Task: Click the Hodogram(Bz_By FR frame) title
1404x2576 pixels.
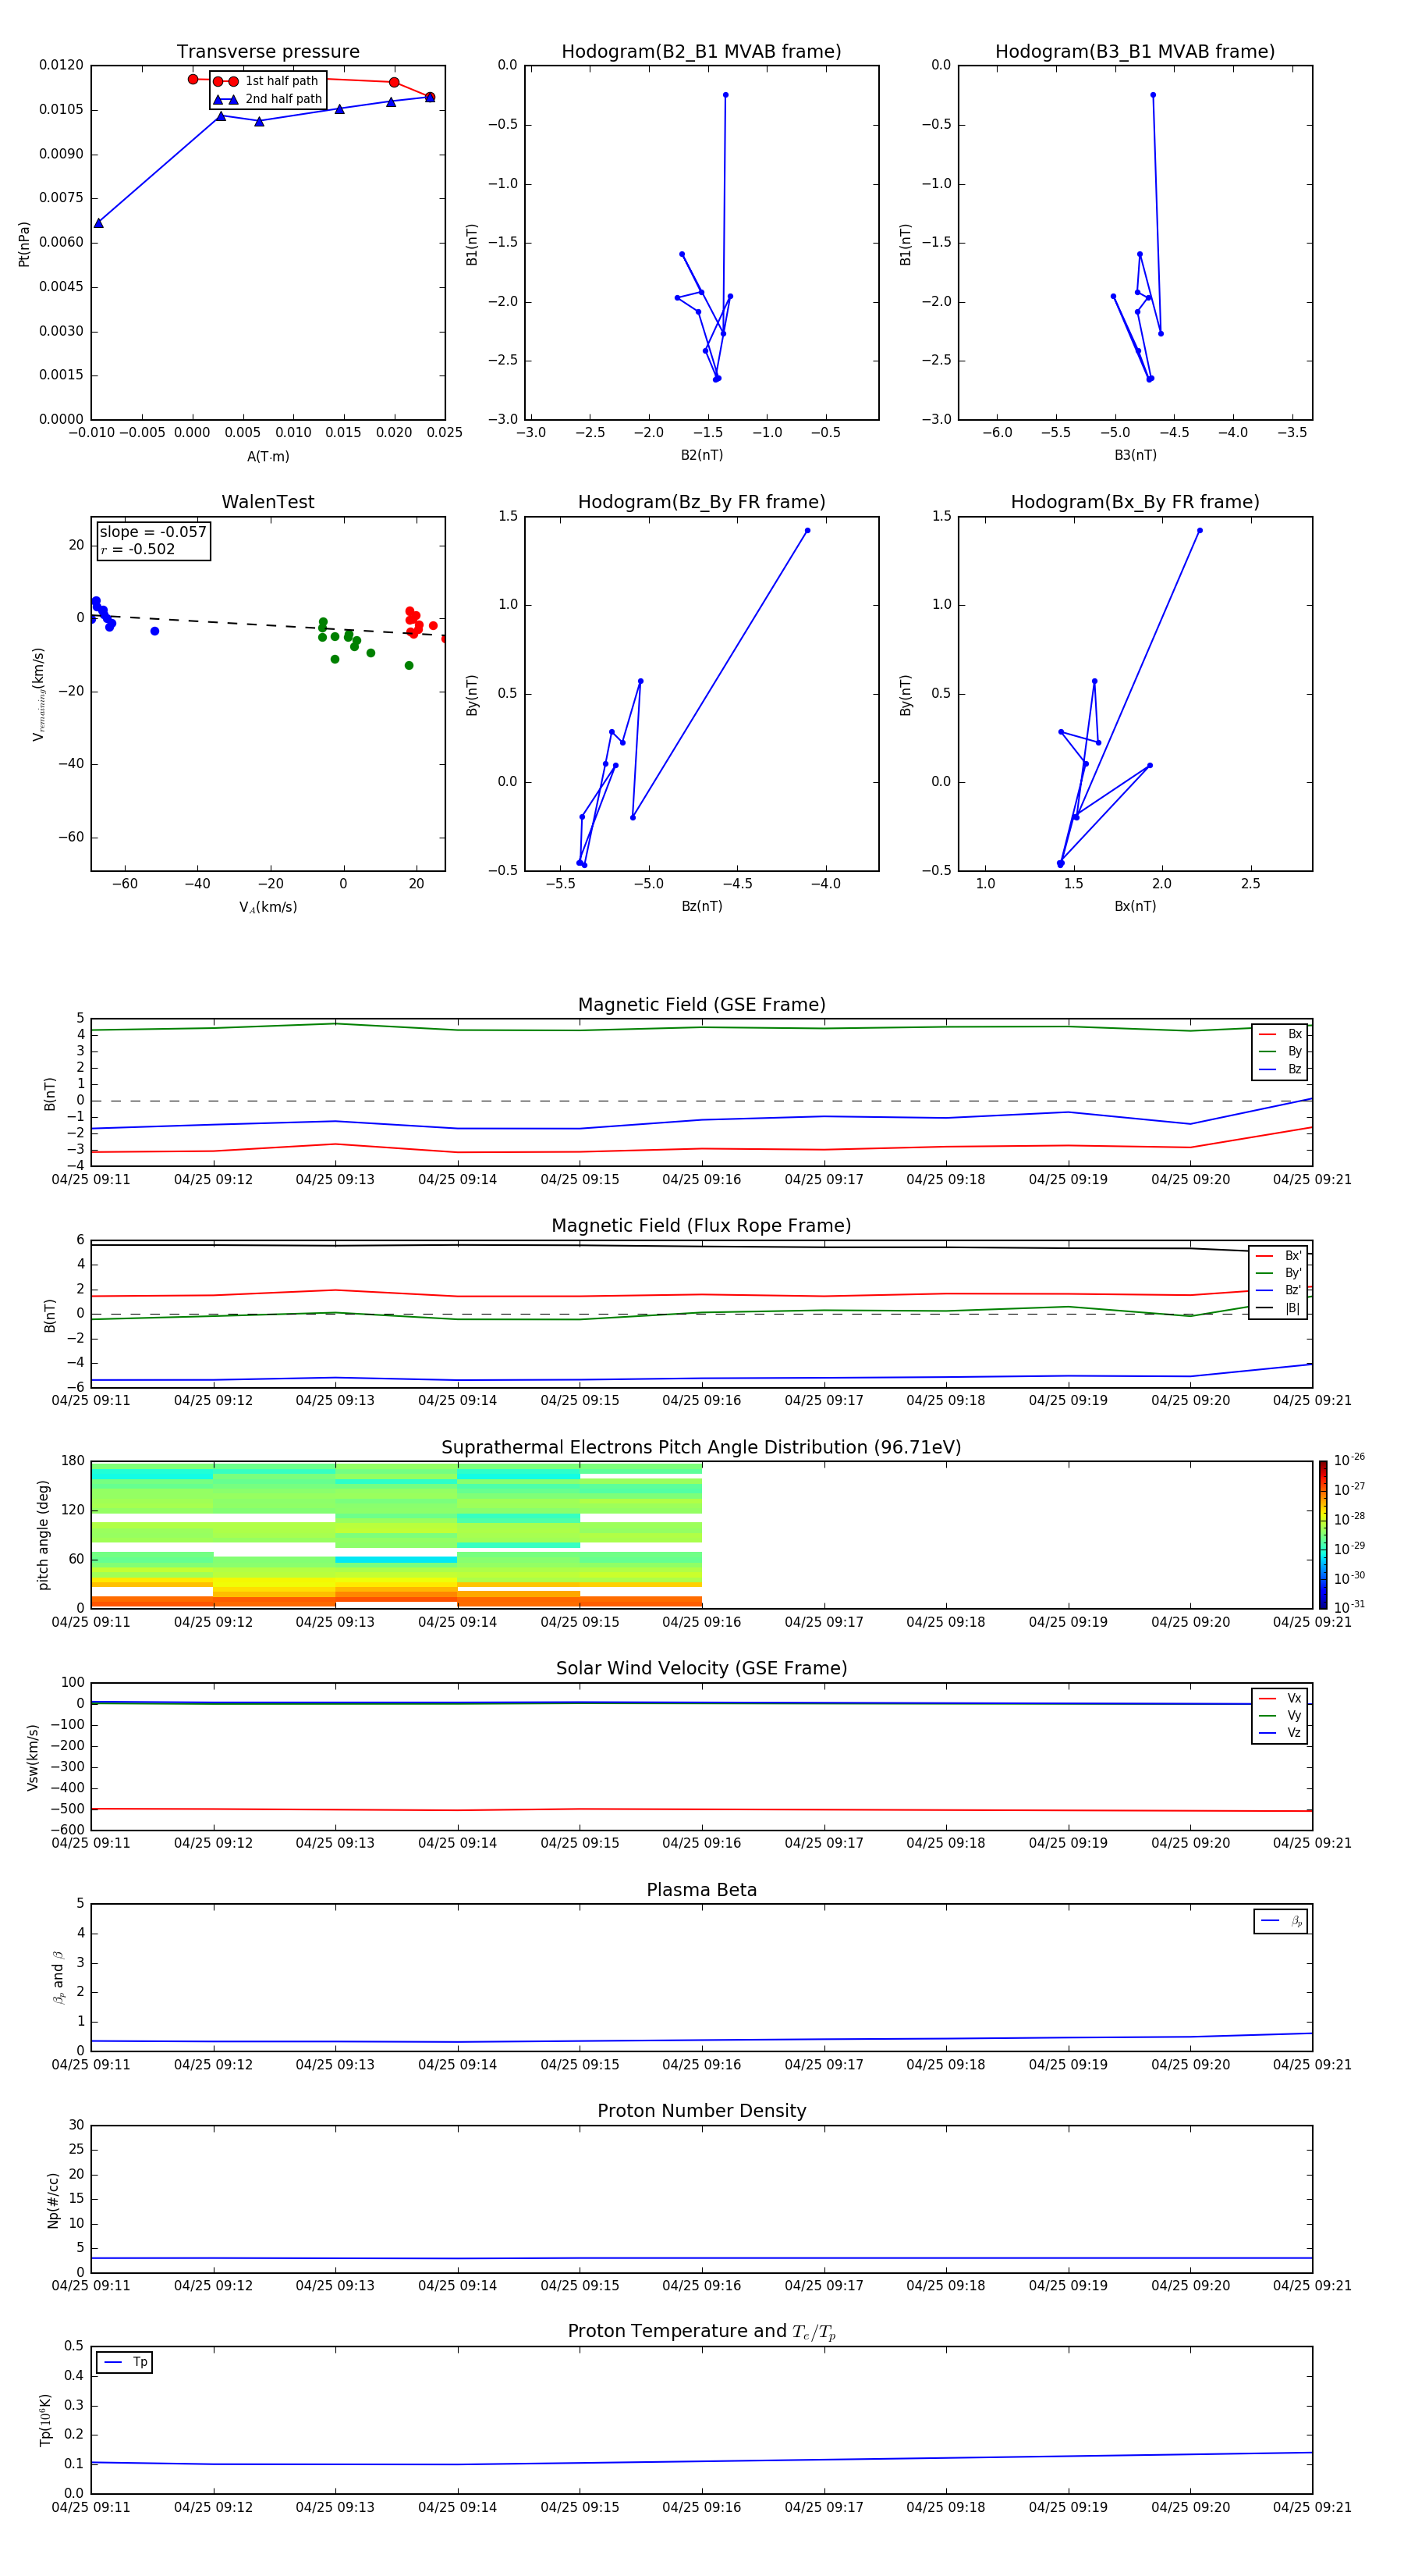Action: 701,502
